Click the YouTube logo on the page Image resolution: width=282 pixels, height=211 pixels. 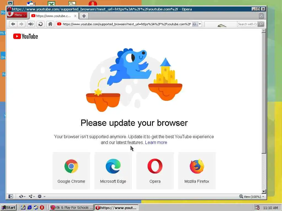[x=26, y=37]
